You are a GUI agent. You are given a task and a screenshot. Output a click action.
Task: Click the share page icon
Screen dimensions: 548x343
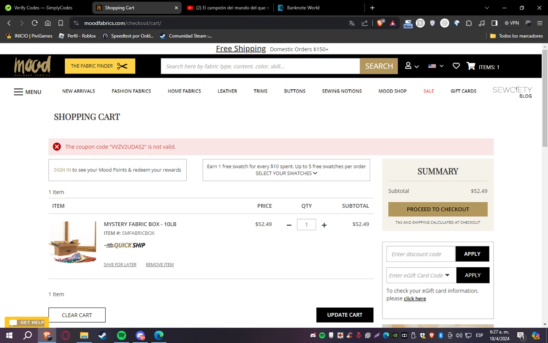pos(365,23)
